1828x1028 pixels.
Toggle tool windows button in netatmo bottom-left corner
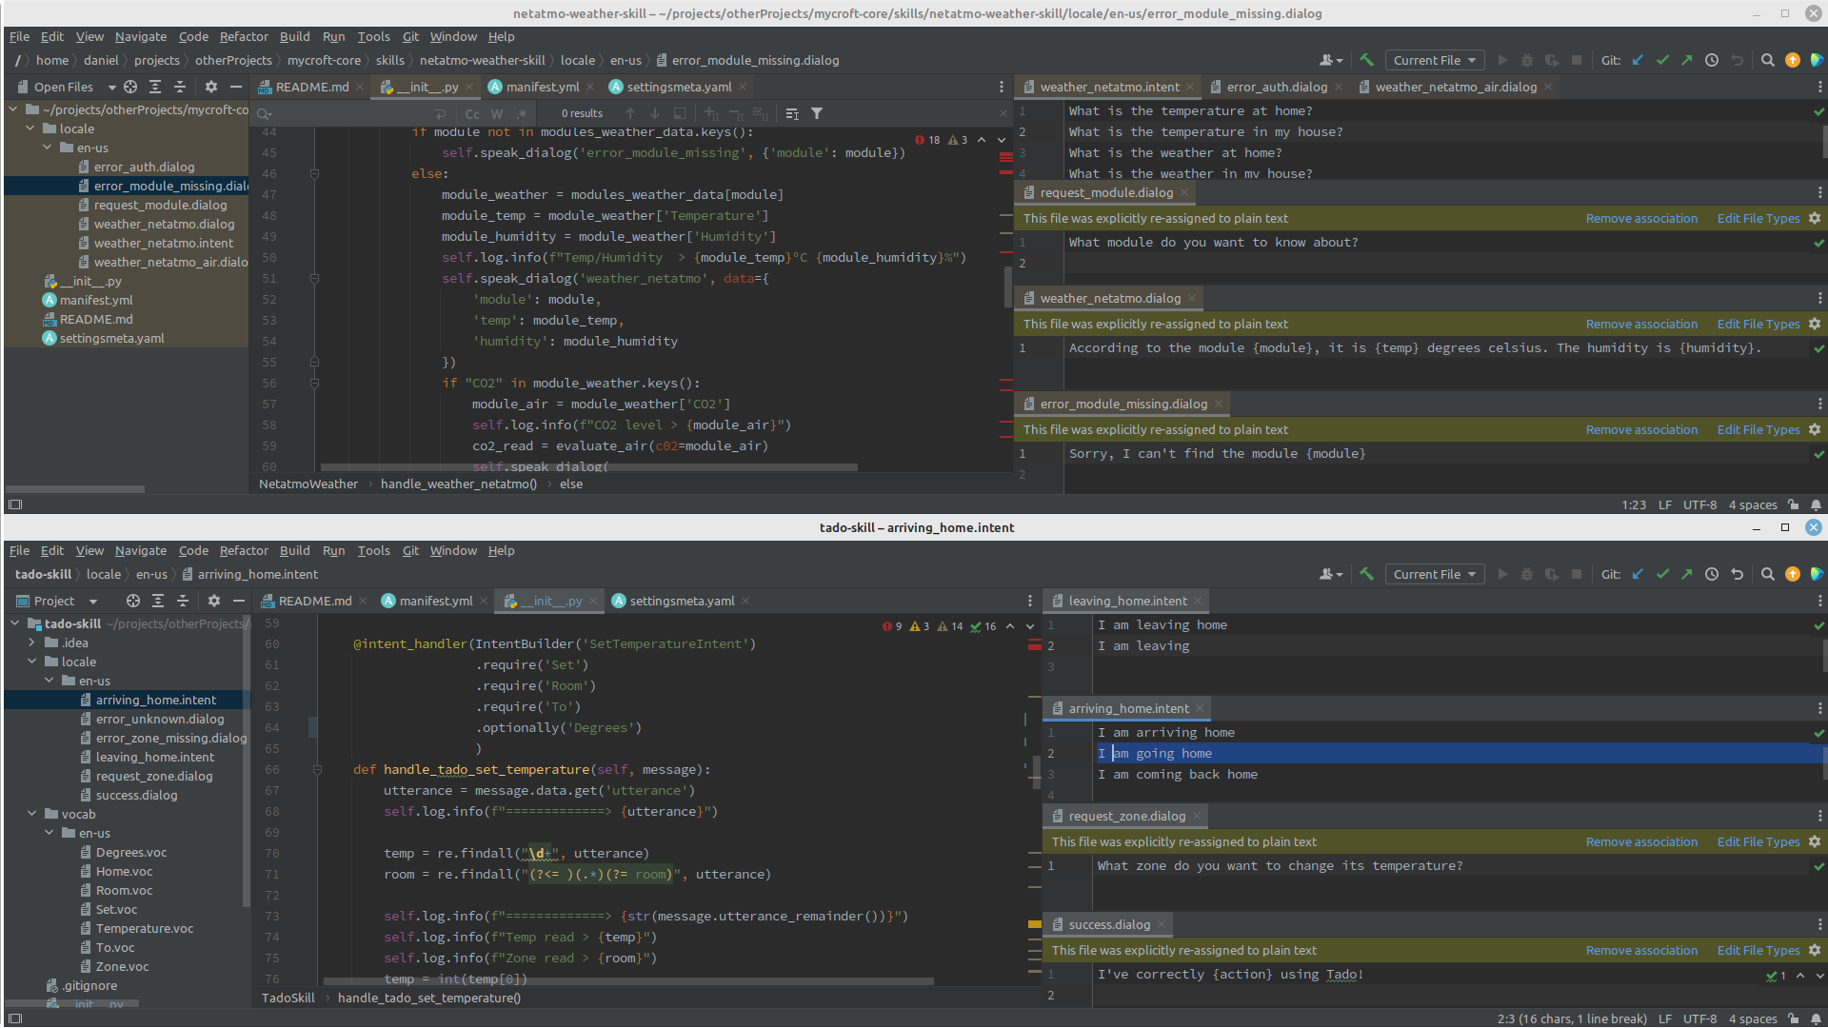[x=14, y=504]
